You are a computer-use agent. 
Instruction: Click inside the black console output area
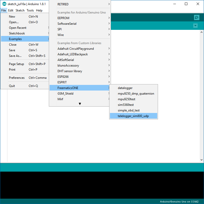[x=102, y=185]
